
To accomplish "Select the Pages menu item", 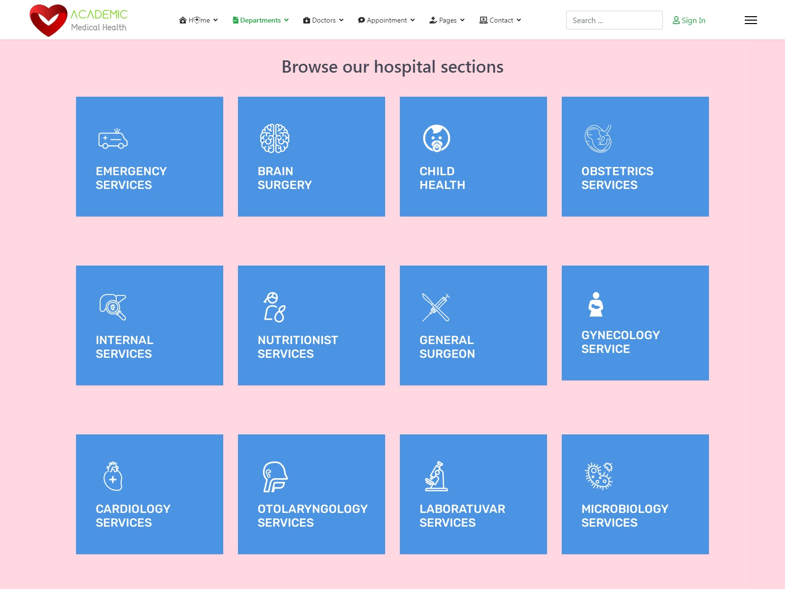I will coord(447,20).
